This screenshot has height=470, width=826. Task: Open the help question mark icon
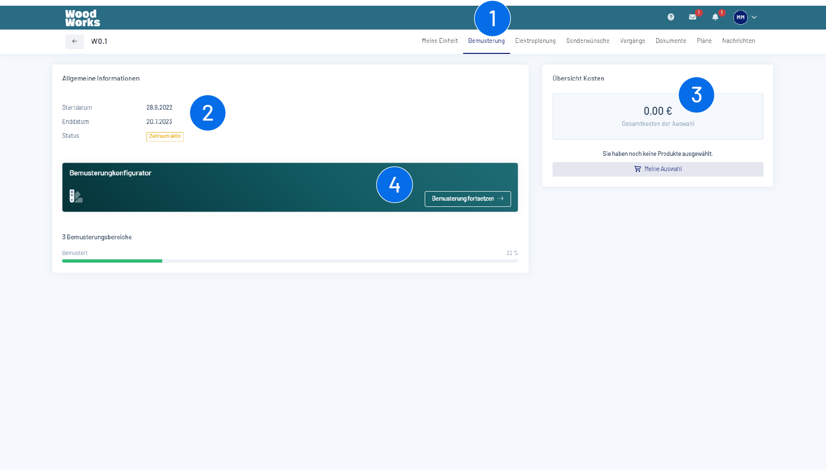671,17
